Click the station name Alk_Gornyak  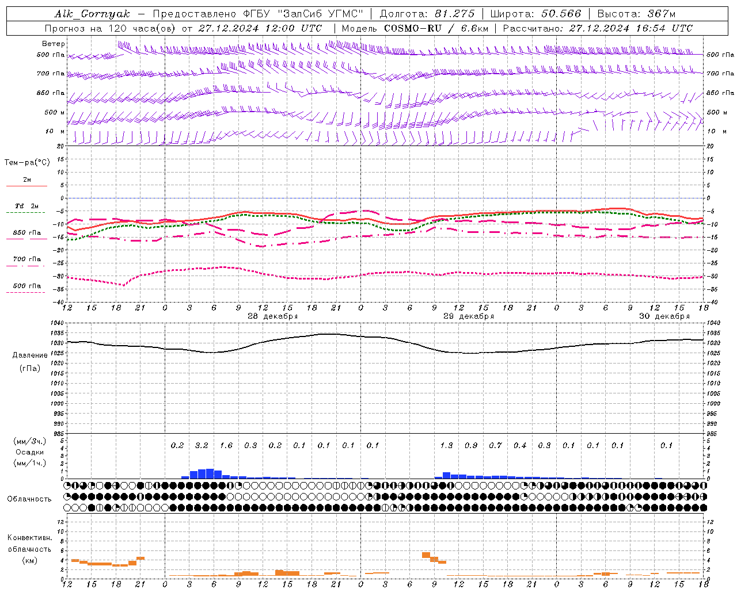tap(92, 14)
